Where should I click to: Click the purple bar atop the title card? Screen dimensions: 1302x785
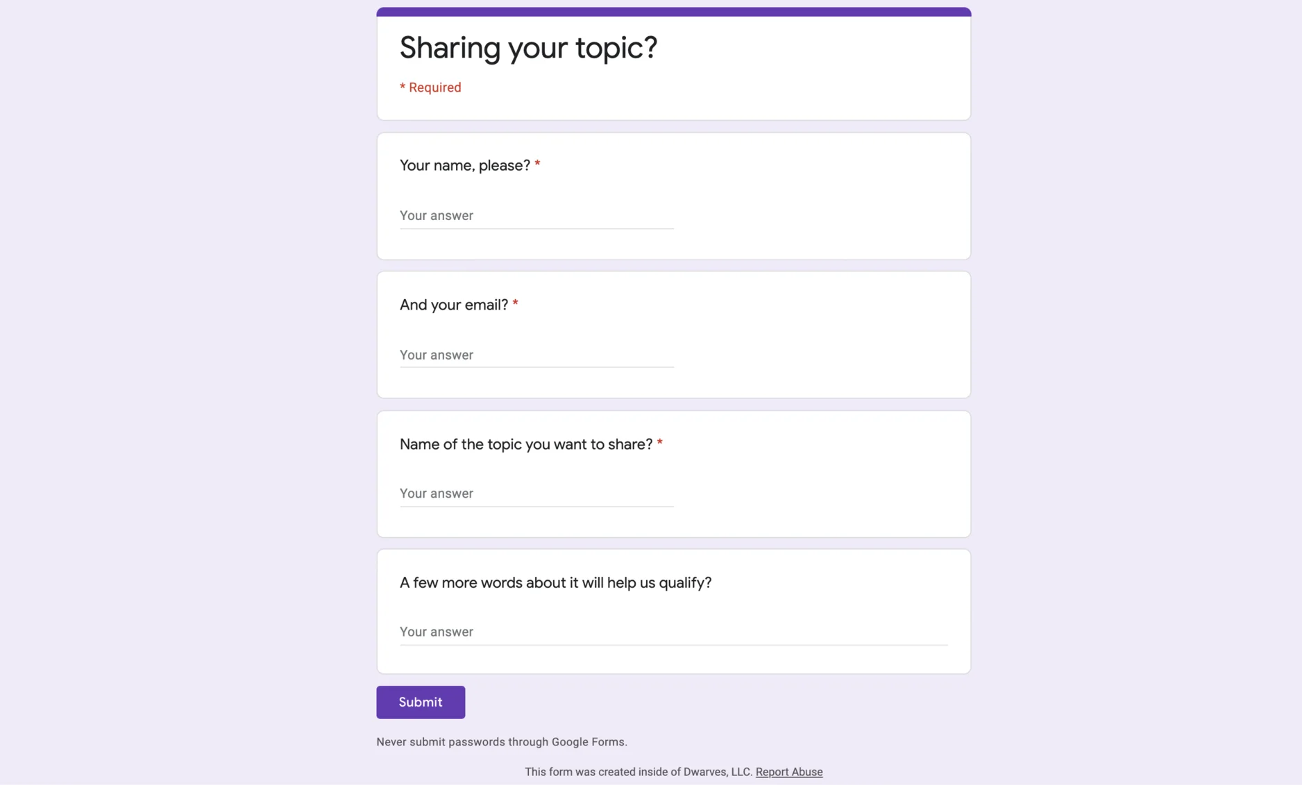coord(673,12)
